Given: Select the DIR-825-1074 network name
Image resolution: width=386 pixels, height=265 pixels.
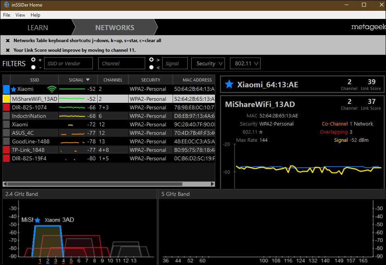Looking at the screenshot, I should point(29,107).
